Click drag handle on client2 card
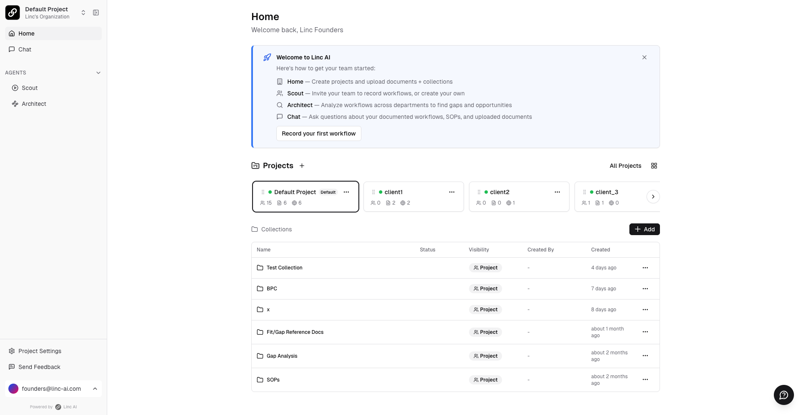804x415 pixels. pos(479,192)
